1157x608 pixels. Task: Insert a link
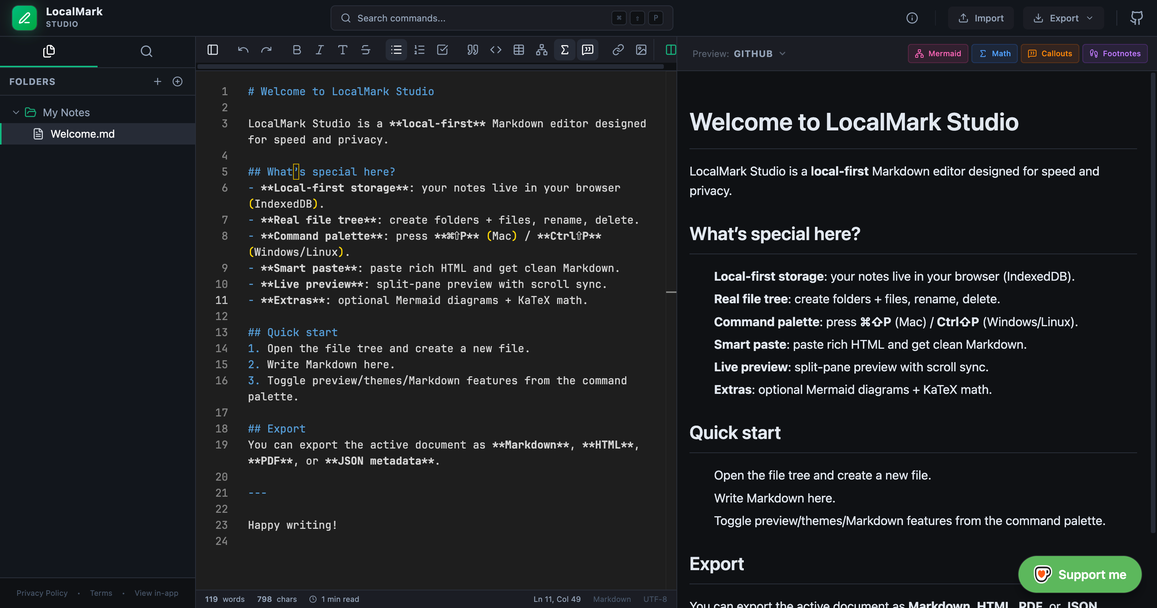[618, 50]
